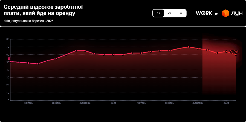Screen dimensions: 246x122
Task: Click the 80 value on the y-axis
Action: pyautogui.click(x=8, y=39)
